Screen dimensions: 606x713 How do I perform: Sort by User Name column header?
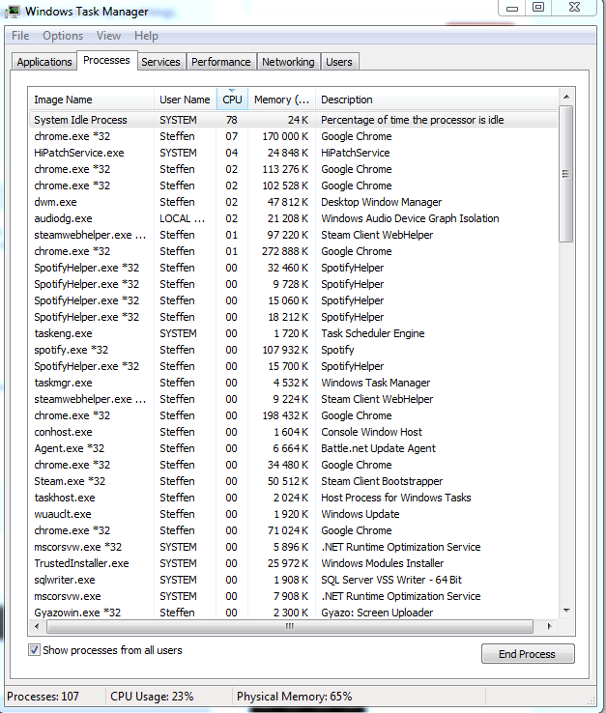pyautogui.click(x=185, y=100)
